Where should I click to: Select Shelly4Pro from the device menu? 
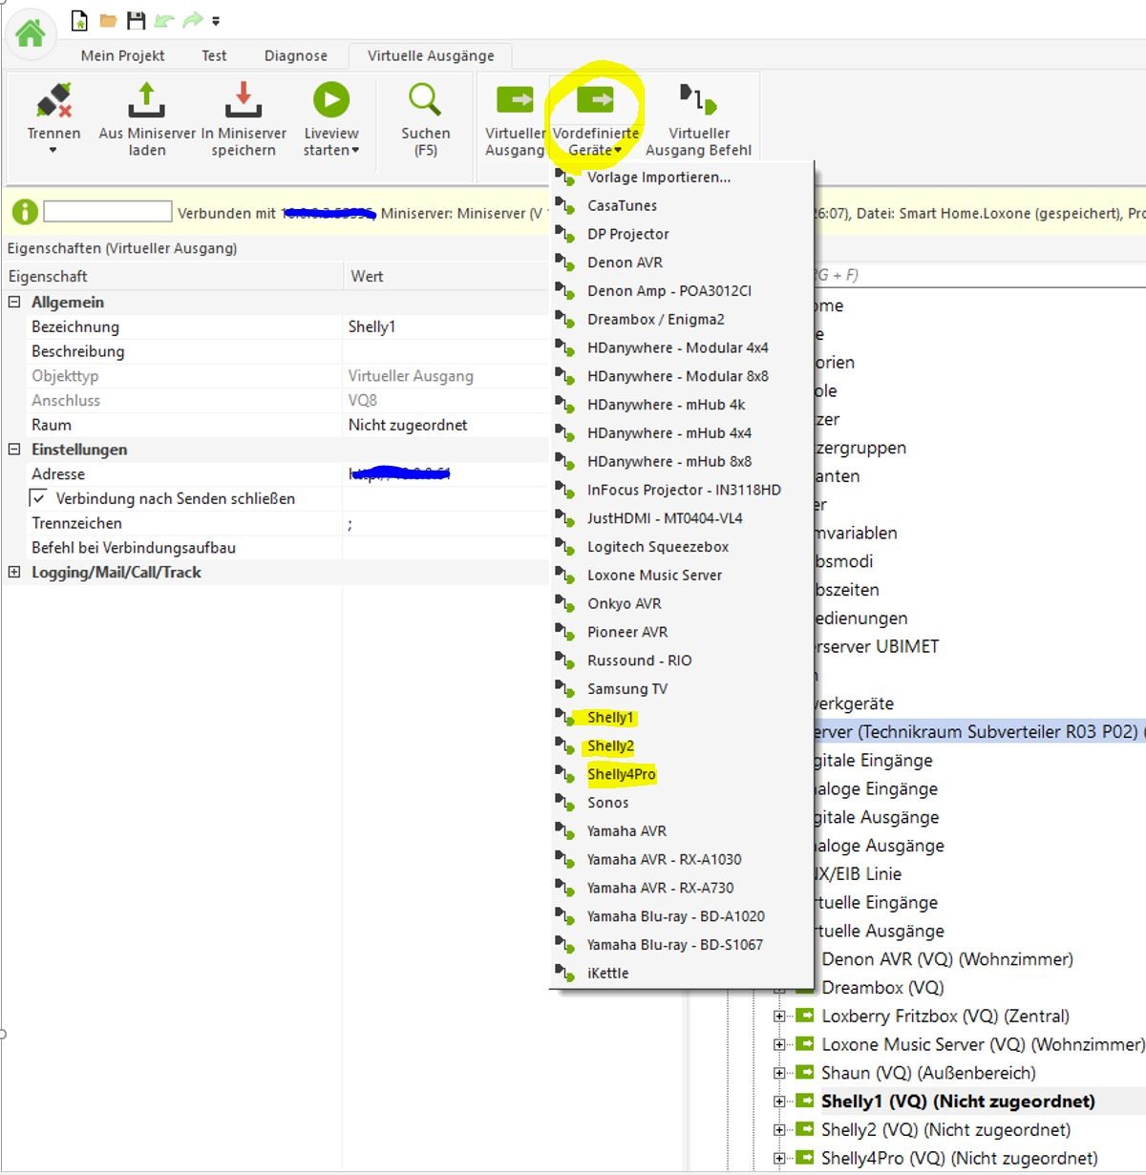(x=621, y=774)
